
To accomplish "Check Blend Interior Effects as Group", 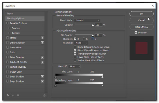I will click(x=75, y=47).
